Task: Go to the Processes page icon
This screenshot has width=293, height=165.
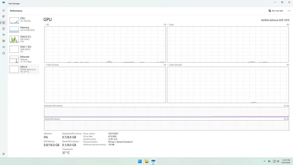Action: (4, 16)
